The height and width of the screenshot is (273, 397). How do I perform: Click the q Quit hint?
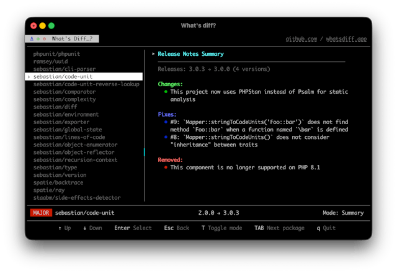326,228
